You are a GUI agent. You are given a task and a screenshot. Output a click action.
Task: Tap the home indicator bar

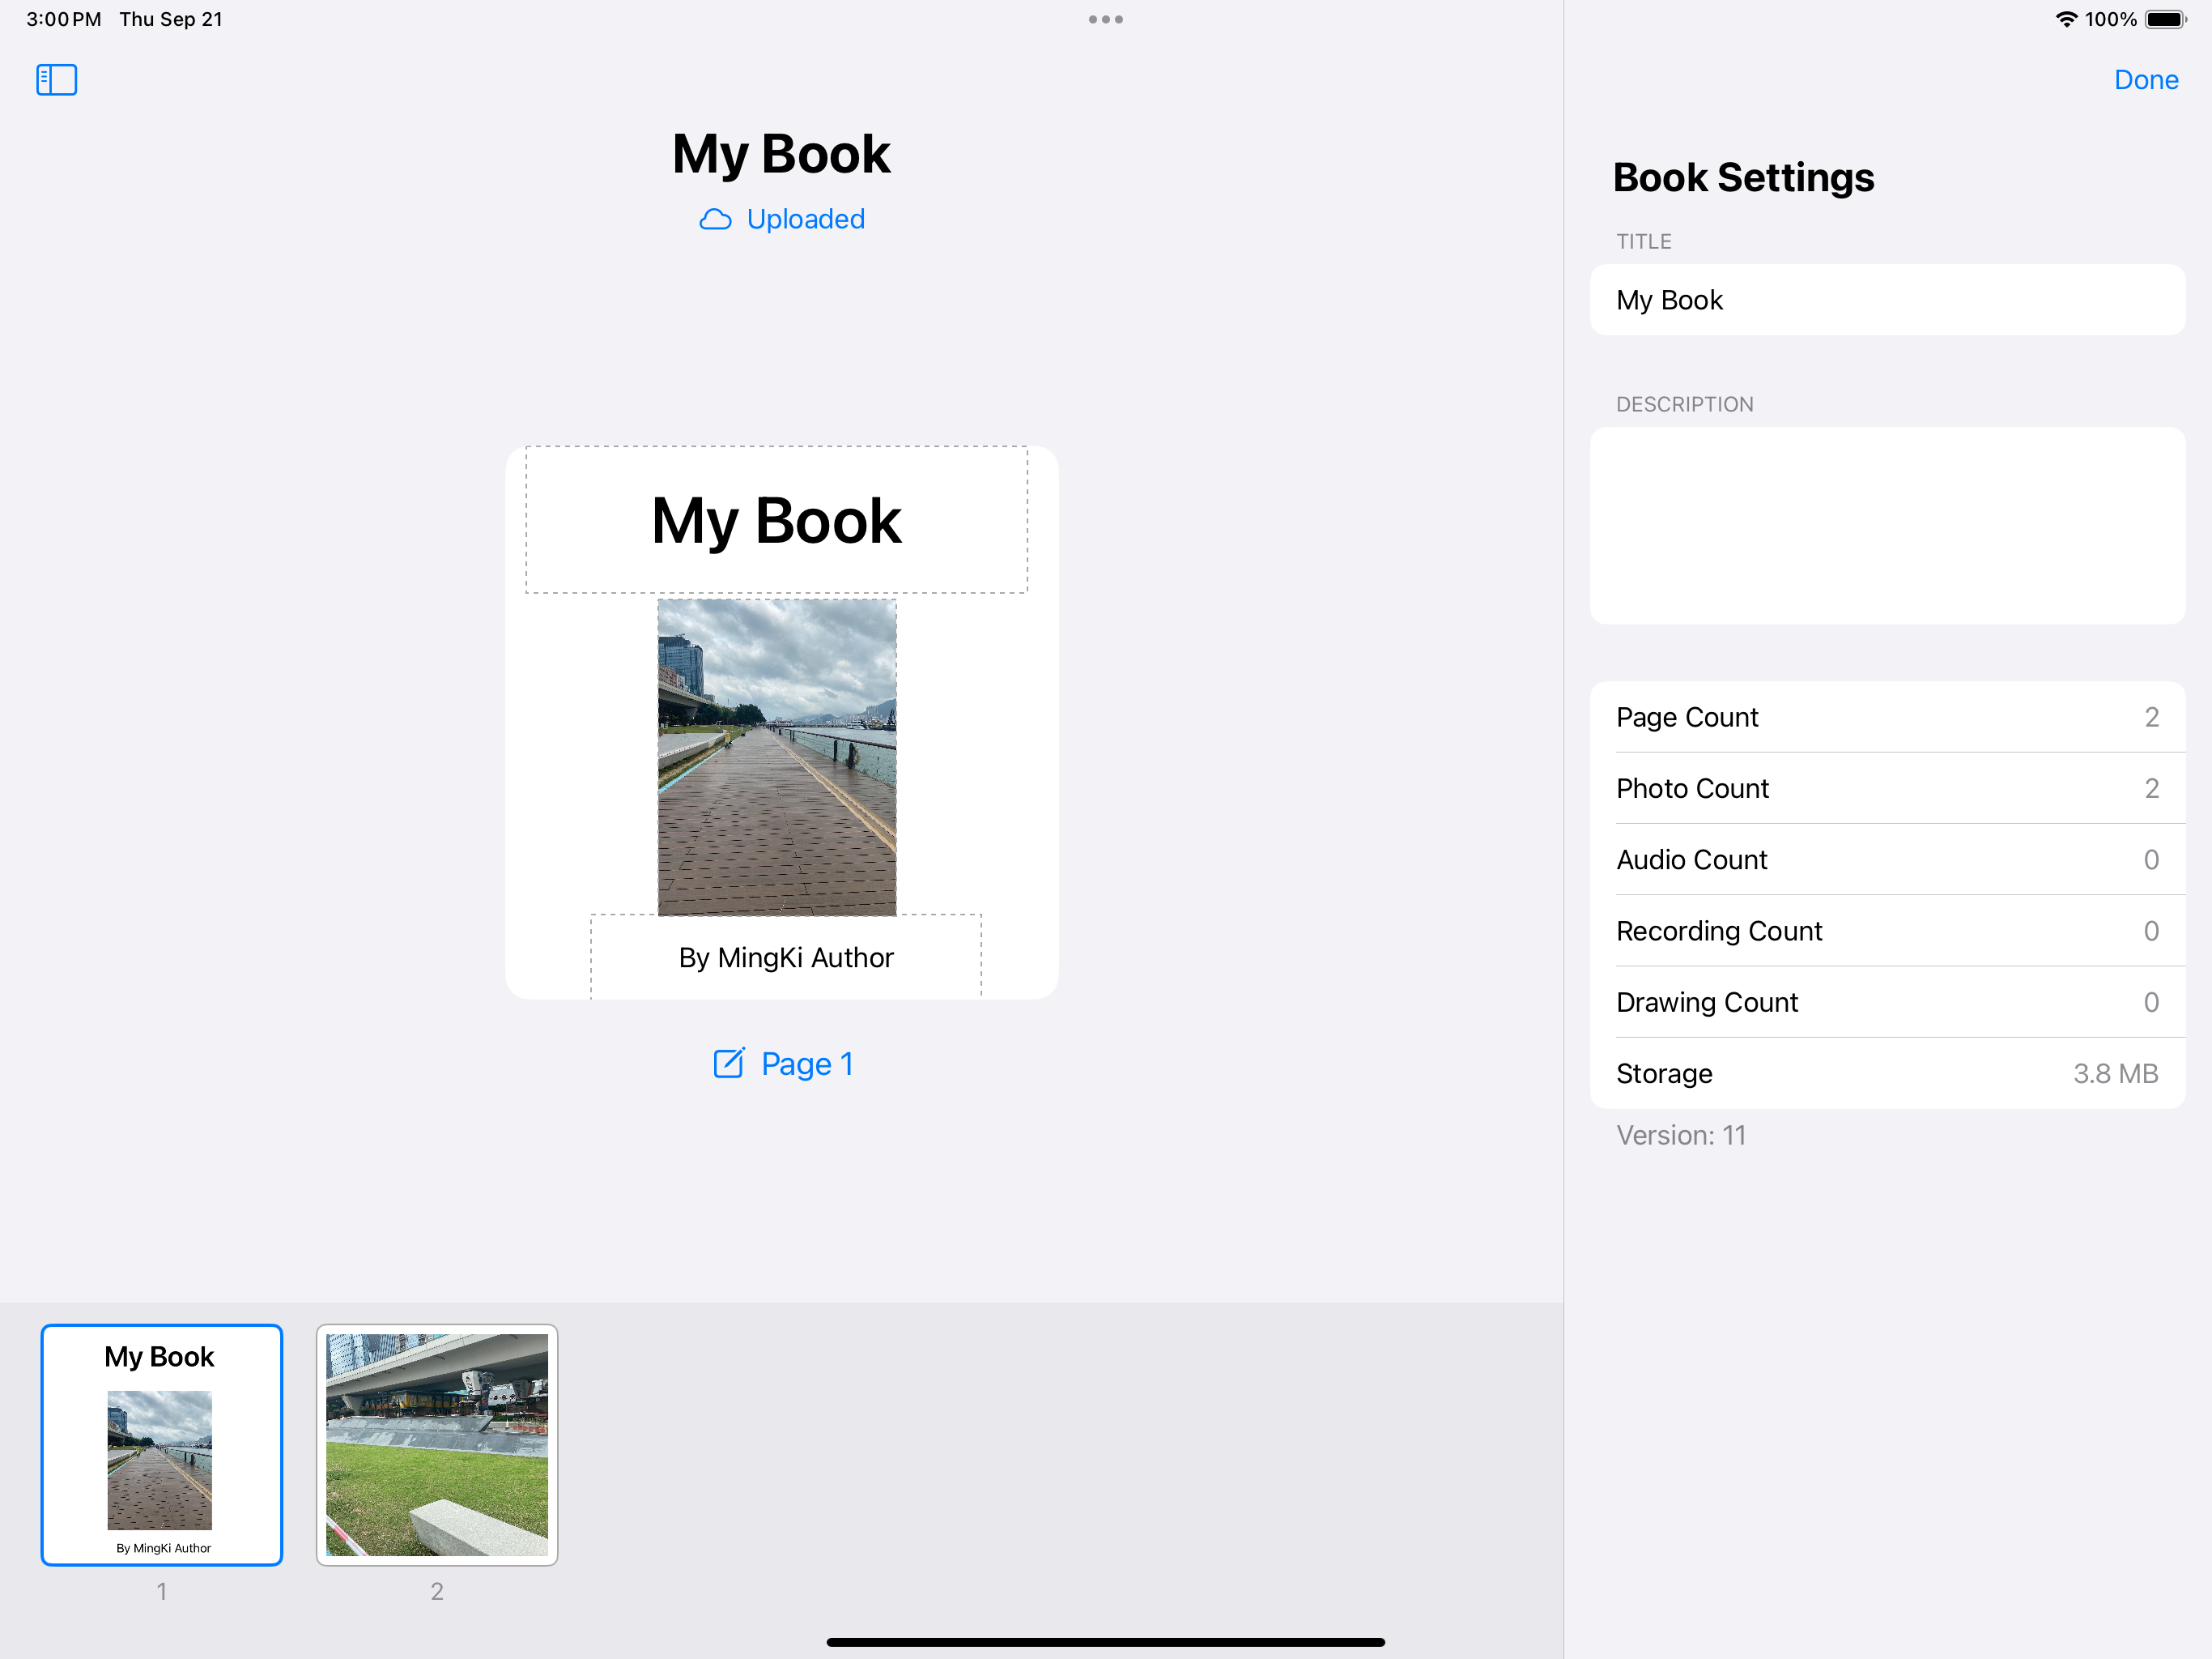1106,1642
